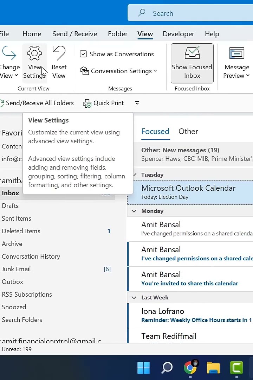Collapse the Last Week message group
This screenshot has height=380, width=253.
click(x=134, y=298)
